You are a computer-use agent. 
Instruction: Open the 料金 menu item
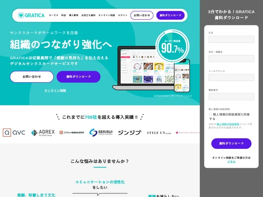click(64, 15)
